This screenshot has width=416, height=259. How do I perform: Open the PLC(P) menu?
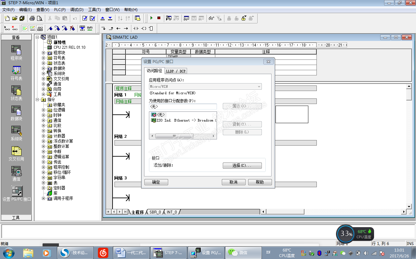tap(60, 10)
